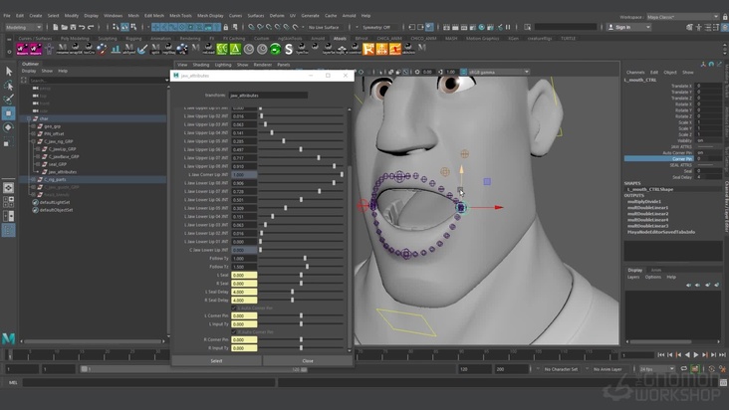
Task: Click the black S shelf icon
Action: pos(289,48)
